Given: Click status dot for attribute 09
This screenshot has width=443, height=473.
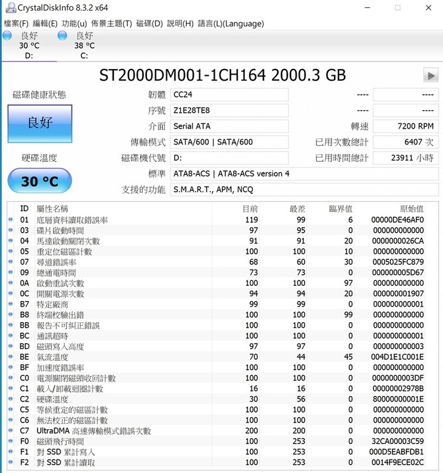Looking at the screenshot, I should 10,272.
